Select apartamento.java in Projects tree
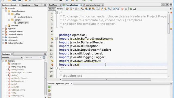 coord(24,17)
